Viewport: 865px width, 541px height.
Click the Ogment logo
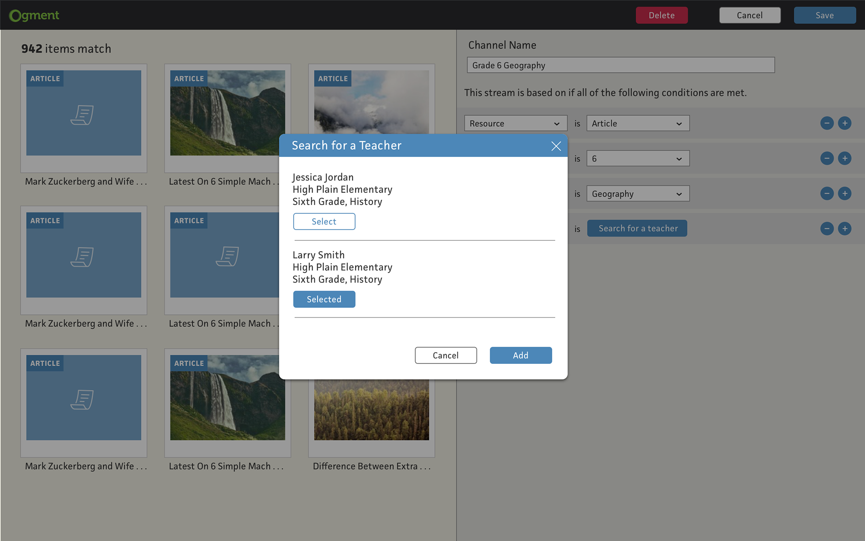click(x=34, y=15)
